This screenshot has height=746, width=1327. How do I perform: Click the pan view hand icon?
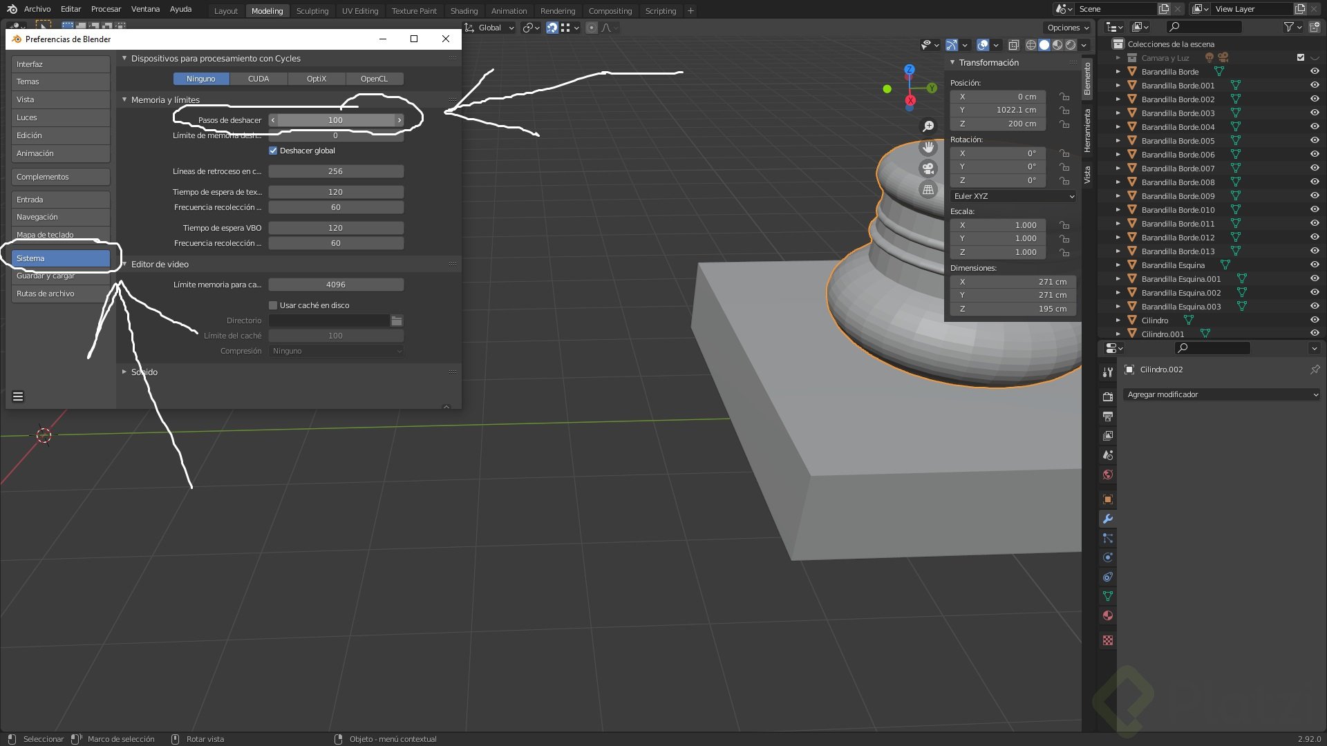pyautogui.click(x=928, y=147)
